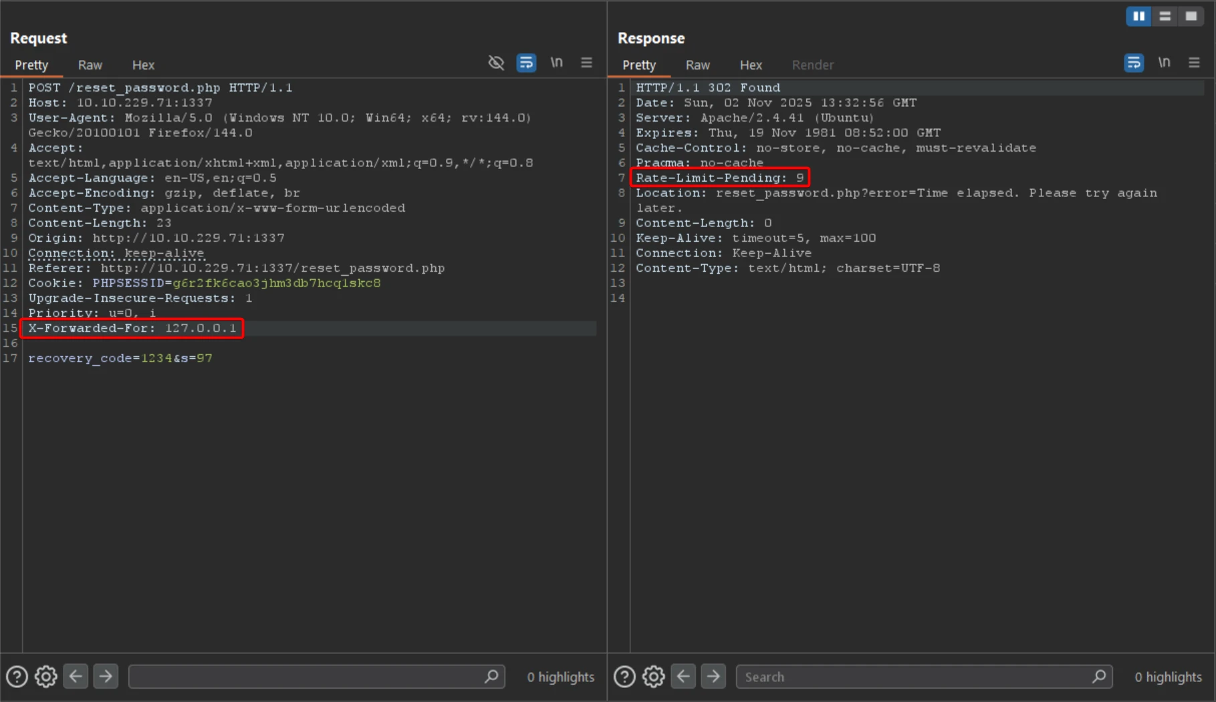1216x702 pixels.
Task: Go to previous match in Request search
Action: pyautogui.click(x=76, y=677)
